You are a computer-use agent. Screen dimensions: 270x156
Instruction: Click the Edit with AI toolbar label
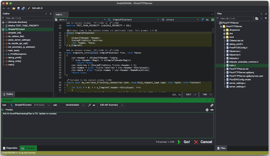(x=37, y=8)
